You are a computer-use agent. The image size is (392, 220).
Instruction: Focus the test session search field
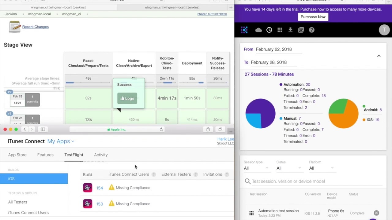(314, 181)
